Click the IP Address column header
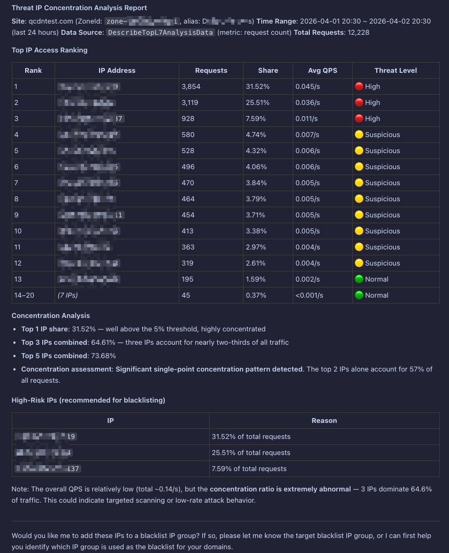 117,70
